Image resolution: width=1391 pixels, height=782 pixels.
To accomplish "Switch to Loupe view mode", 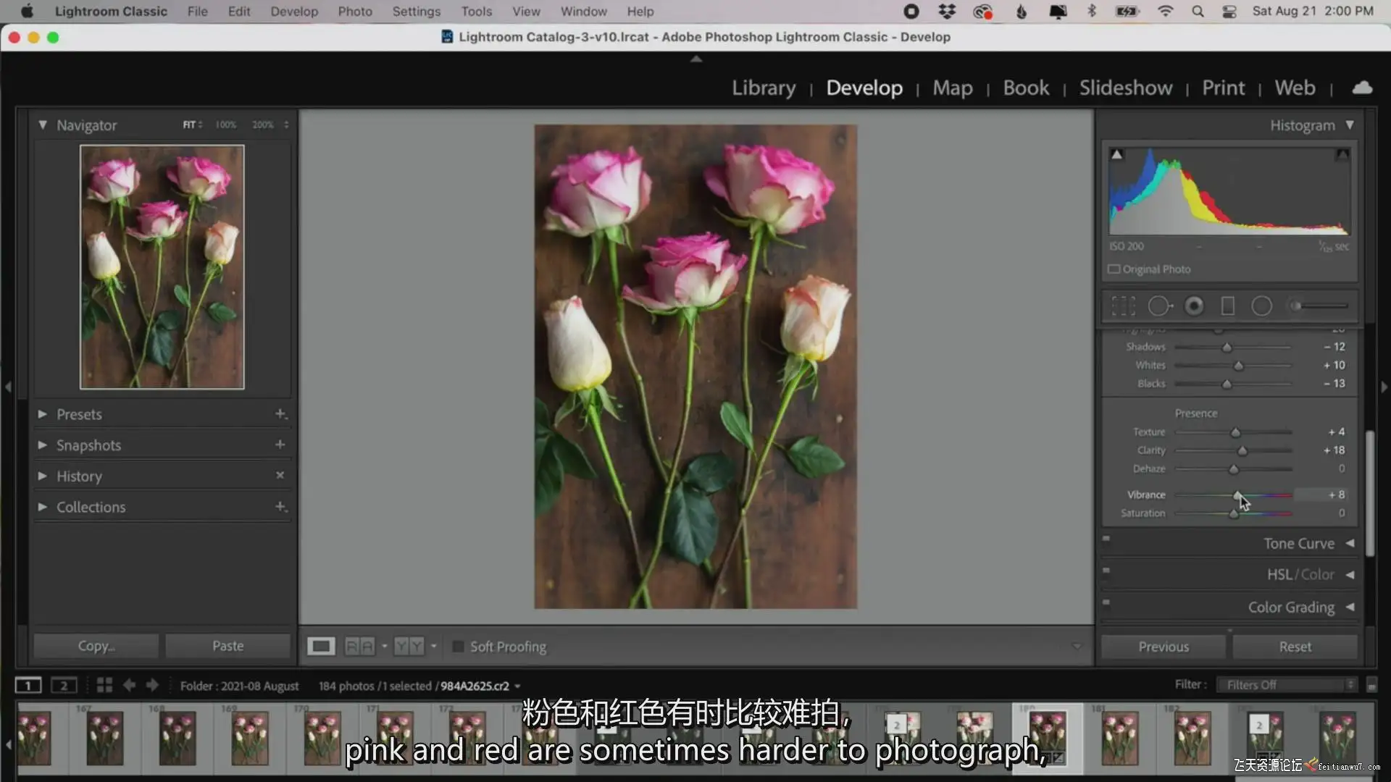I will click(320, 646).
